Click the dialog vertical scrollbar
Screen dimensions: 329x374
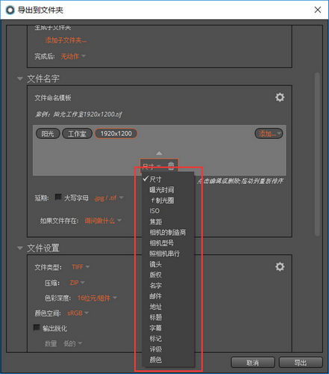click(x=317, y=154)
